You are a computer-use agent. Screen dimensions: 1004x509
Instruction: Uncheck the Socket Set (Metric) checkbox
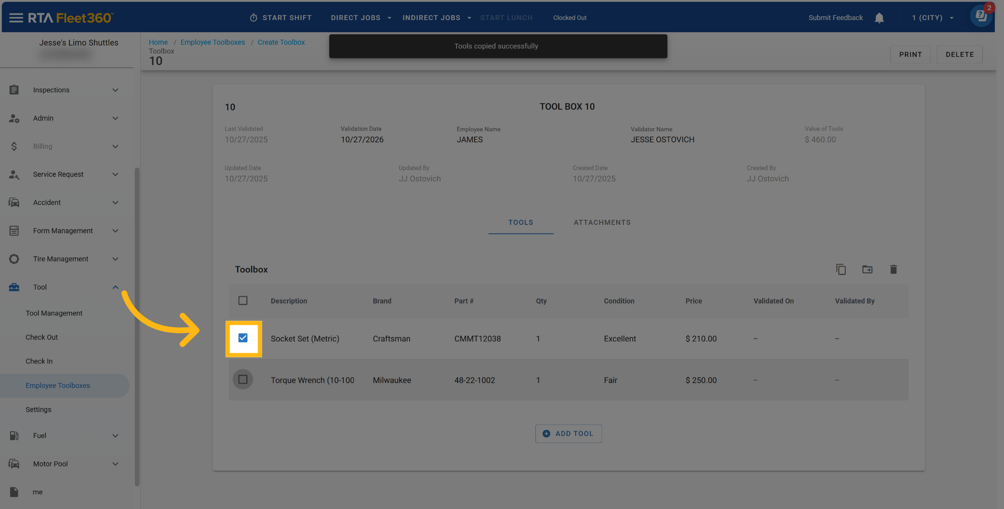click(x=243, y=338)
